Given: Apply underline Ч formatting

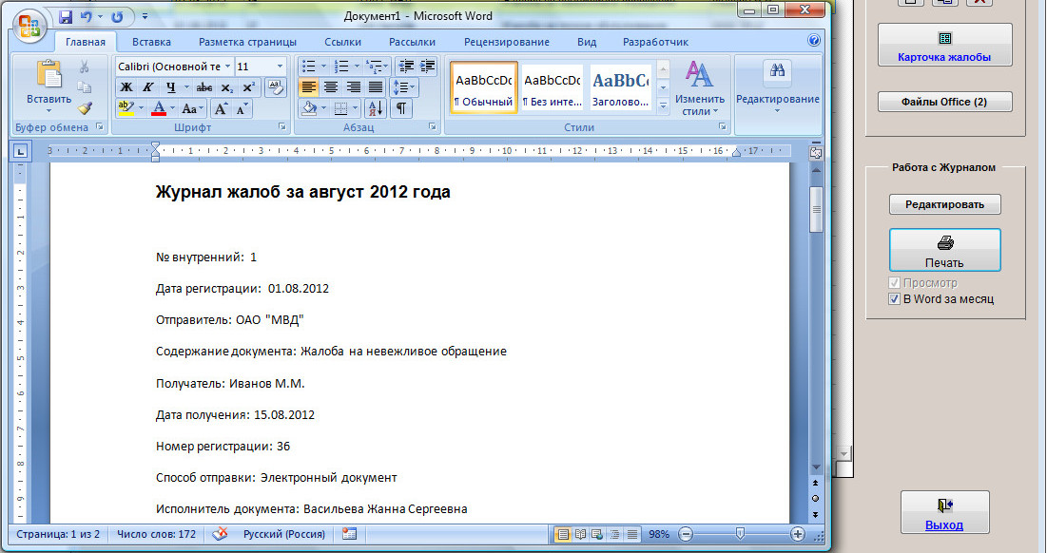Looking at the screenshot, I should point(170,87).
